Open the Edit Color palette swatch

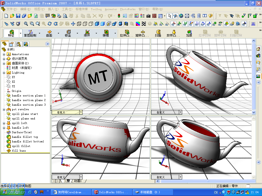(138, 24)
